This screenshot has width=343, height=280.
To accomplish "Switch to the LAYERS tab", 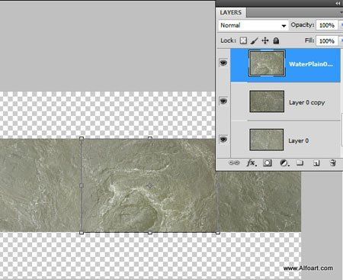I will pyautogui.click(x=231, y=12).
